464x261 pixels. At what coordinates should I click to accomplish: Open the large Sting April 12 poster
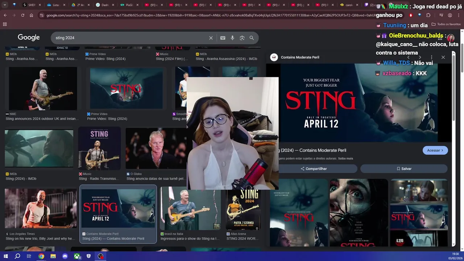click(x=359, y=103)
